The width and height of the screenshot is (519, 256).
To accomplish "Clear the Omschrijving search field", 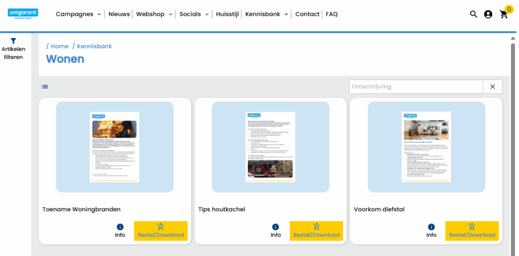I will [492, 87].
